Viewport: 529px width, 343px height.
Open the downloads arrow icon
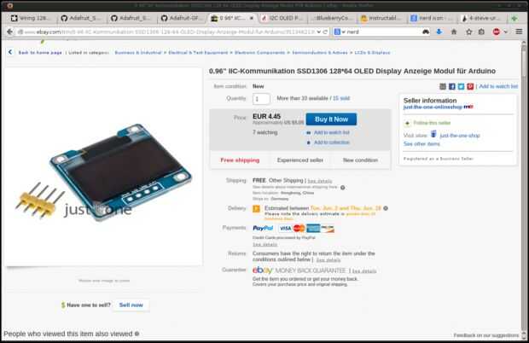pyautogui.click(x=439, y=32)
